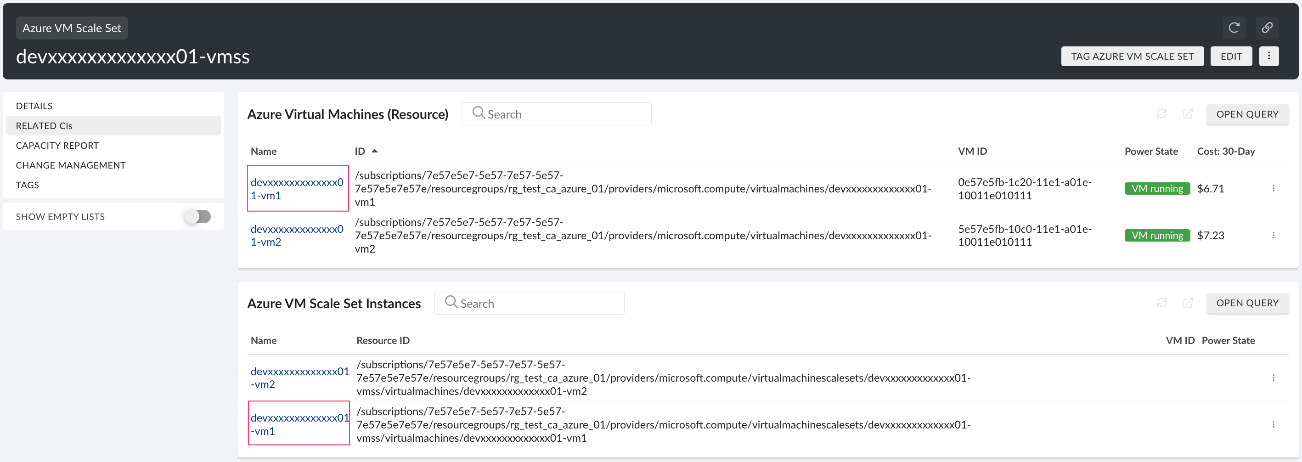The image size is (1302, 462).
Task: Go to the TAGS section
Action: 27,185
